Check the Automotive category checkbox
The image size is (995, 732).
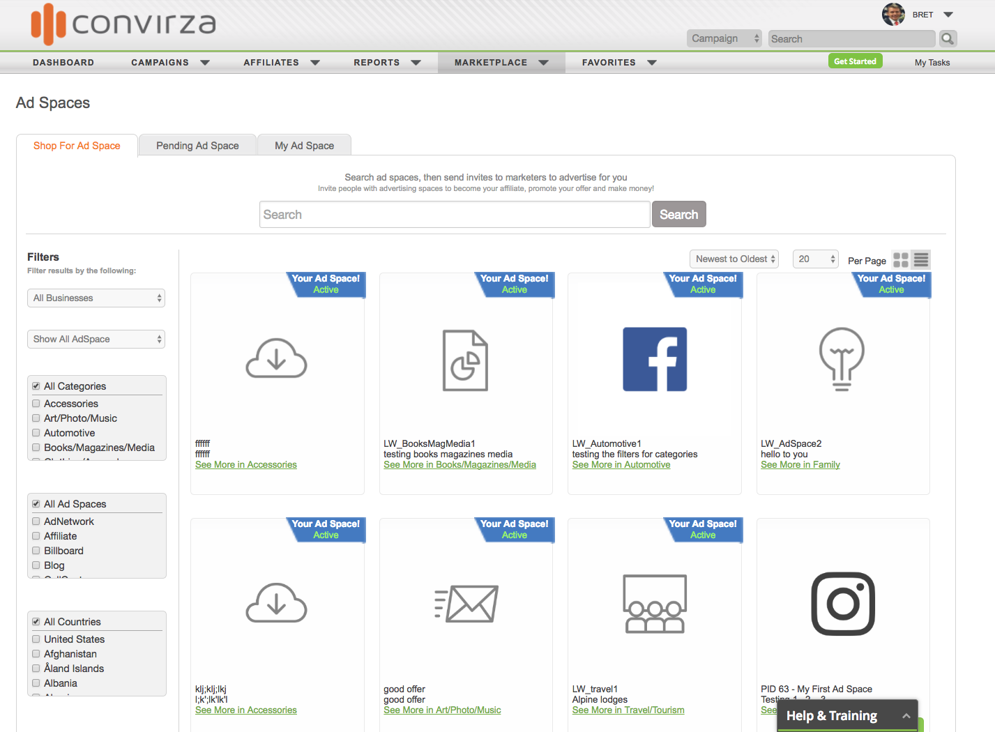(x=36, y=432)
